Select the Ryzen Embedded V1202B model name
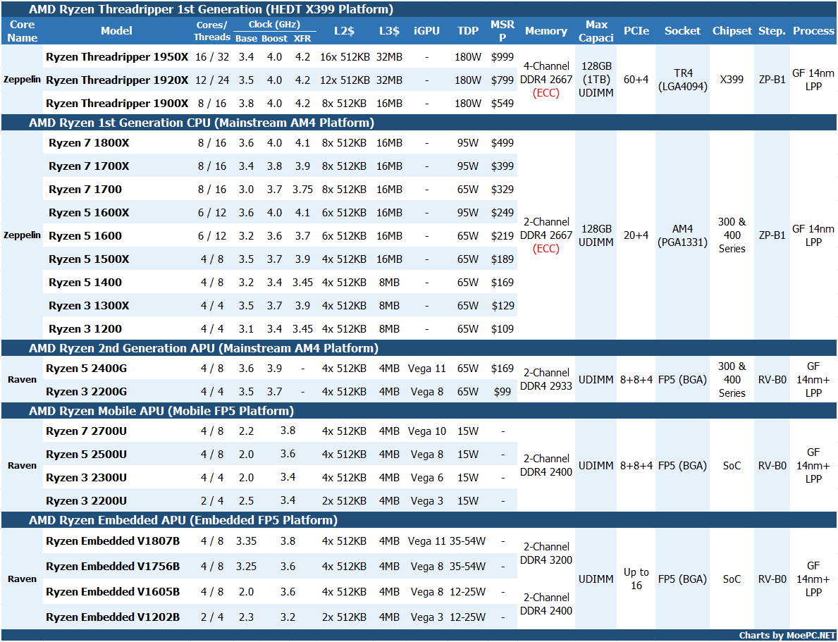 [113, 617]
